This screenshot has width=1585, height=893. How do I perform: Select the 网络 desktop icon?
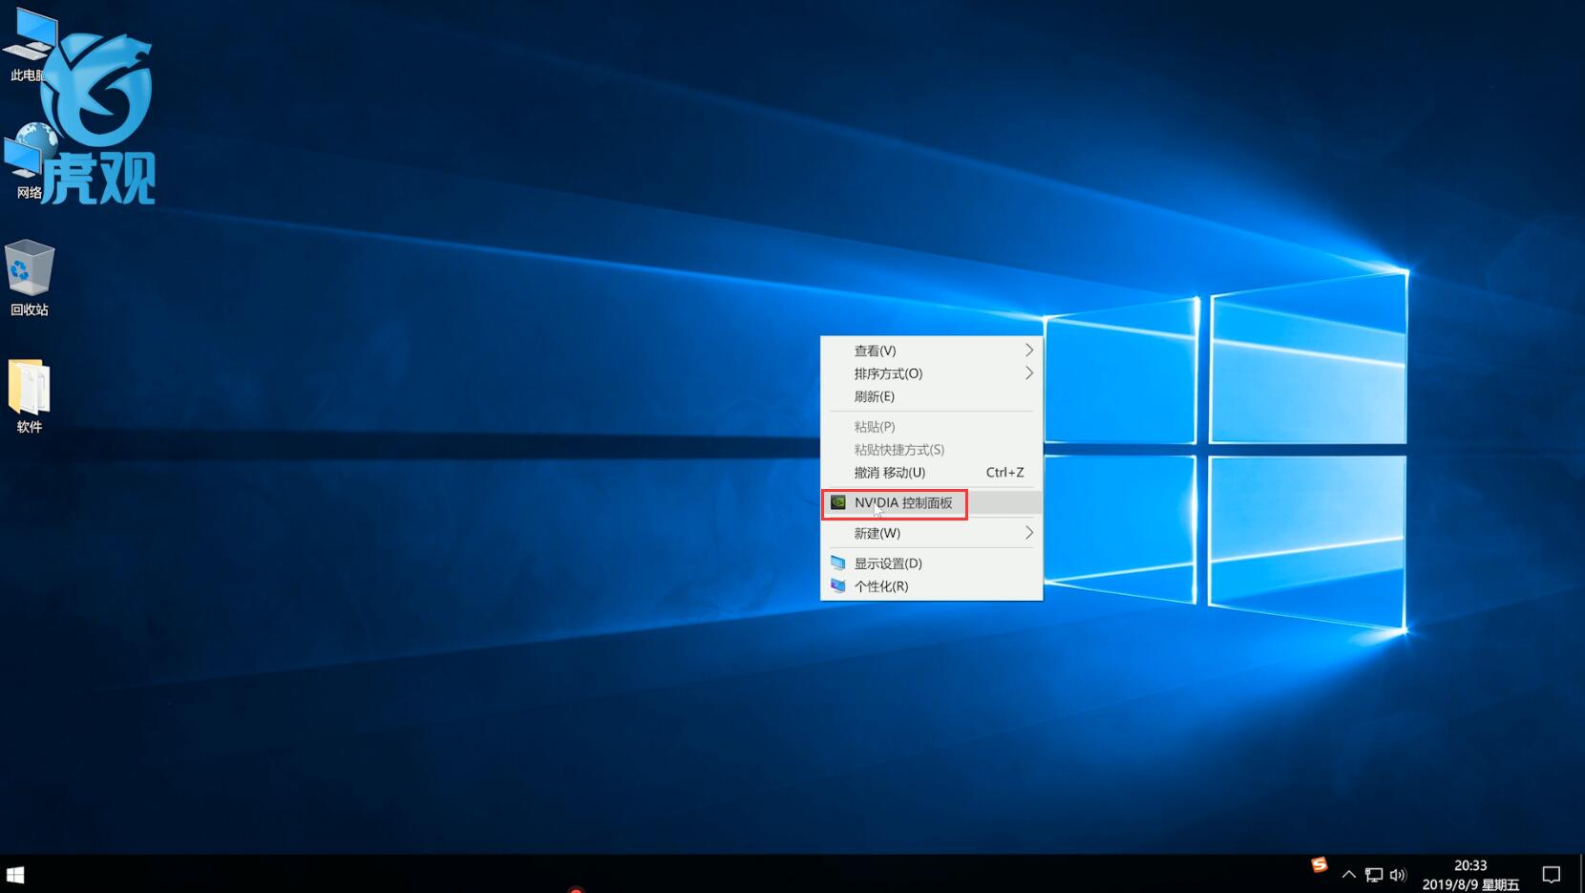(x=29, y=162)
